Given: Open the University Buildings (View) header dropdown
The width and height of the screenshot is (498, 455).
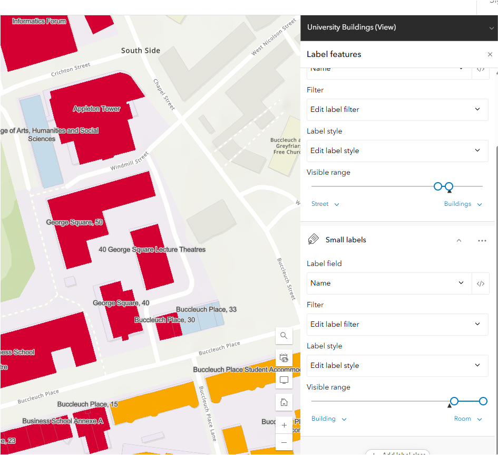Looking at the screenshot, I should tap(491, 27).
